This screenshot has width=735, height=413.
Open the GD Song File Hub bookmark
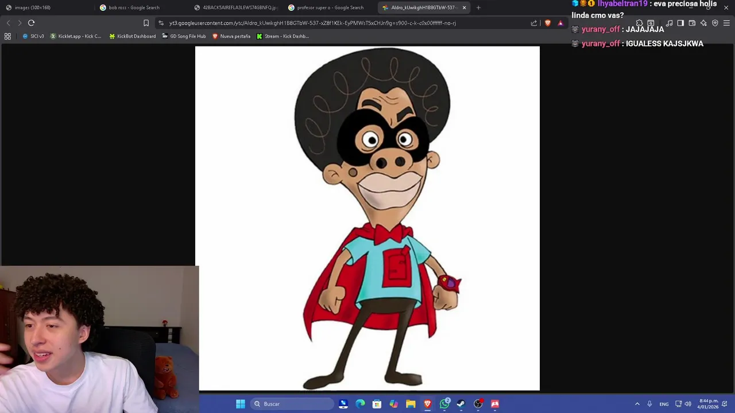coord(184,36)
